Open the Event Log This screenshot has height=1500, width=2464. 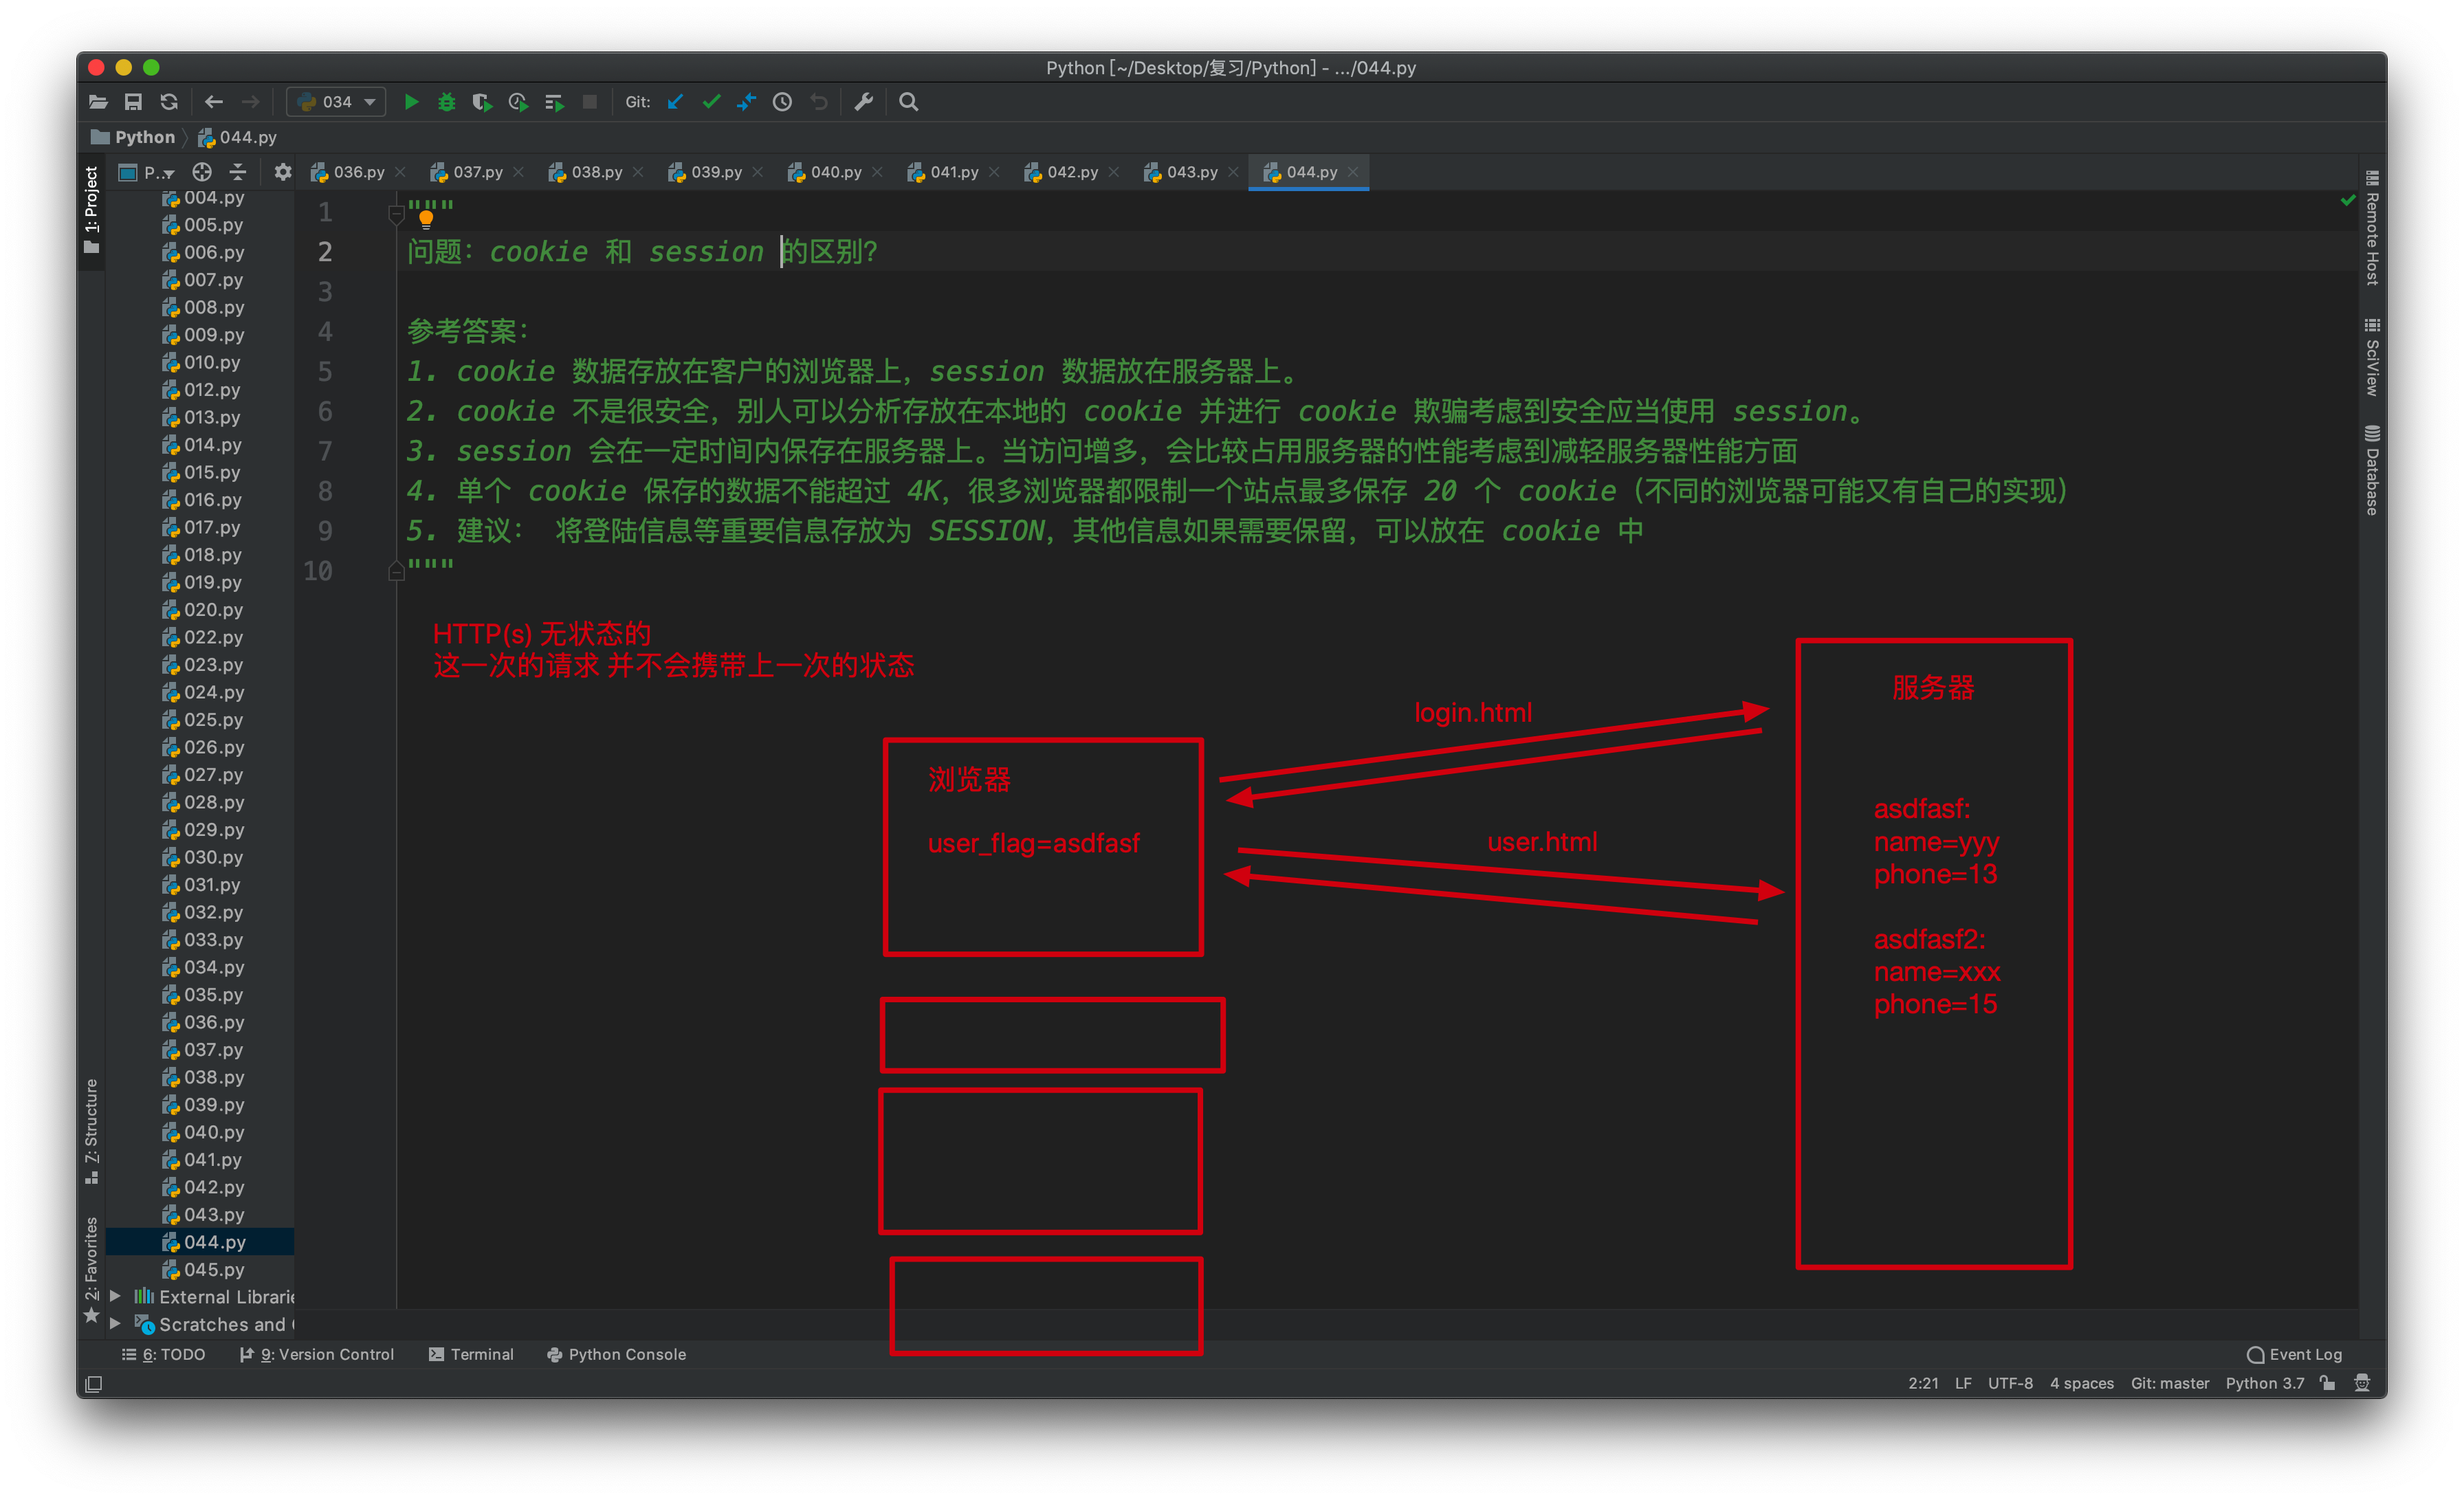click(x=2294, y=1355)
